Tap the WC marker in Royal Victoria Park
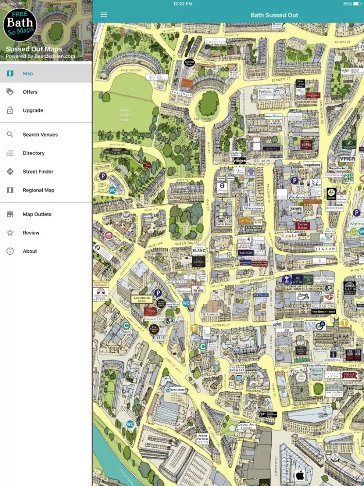364x486 pixels. (x=113, y=190)
